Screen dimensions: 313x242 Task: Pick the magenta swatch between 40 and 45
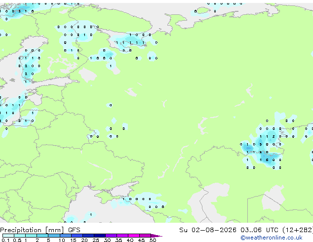134,236
